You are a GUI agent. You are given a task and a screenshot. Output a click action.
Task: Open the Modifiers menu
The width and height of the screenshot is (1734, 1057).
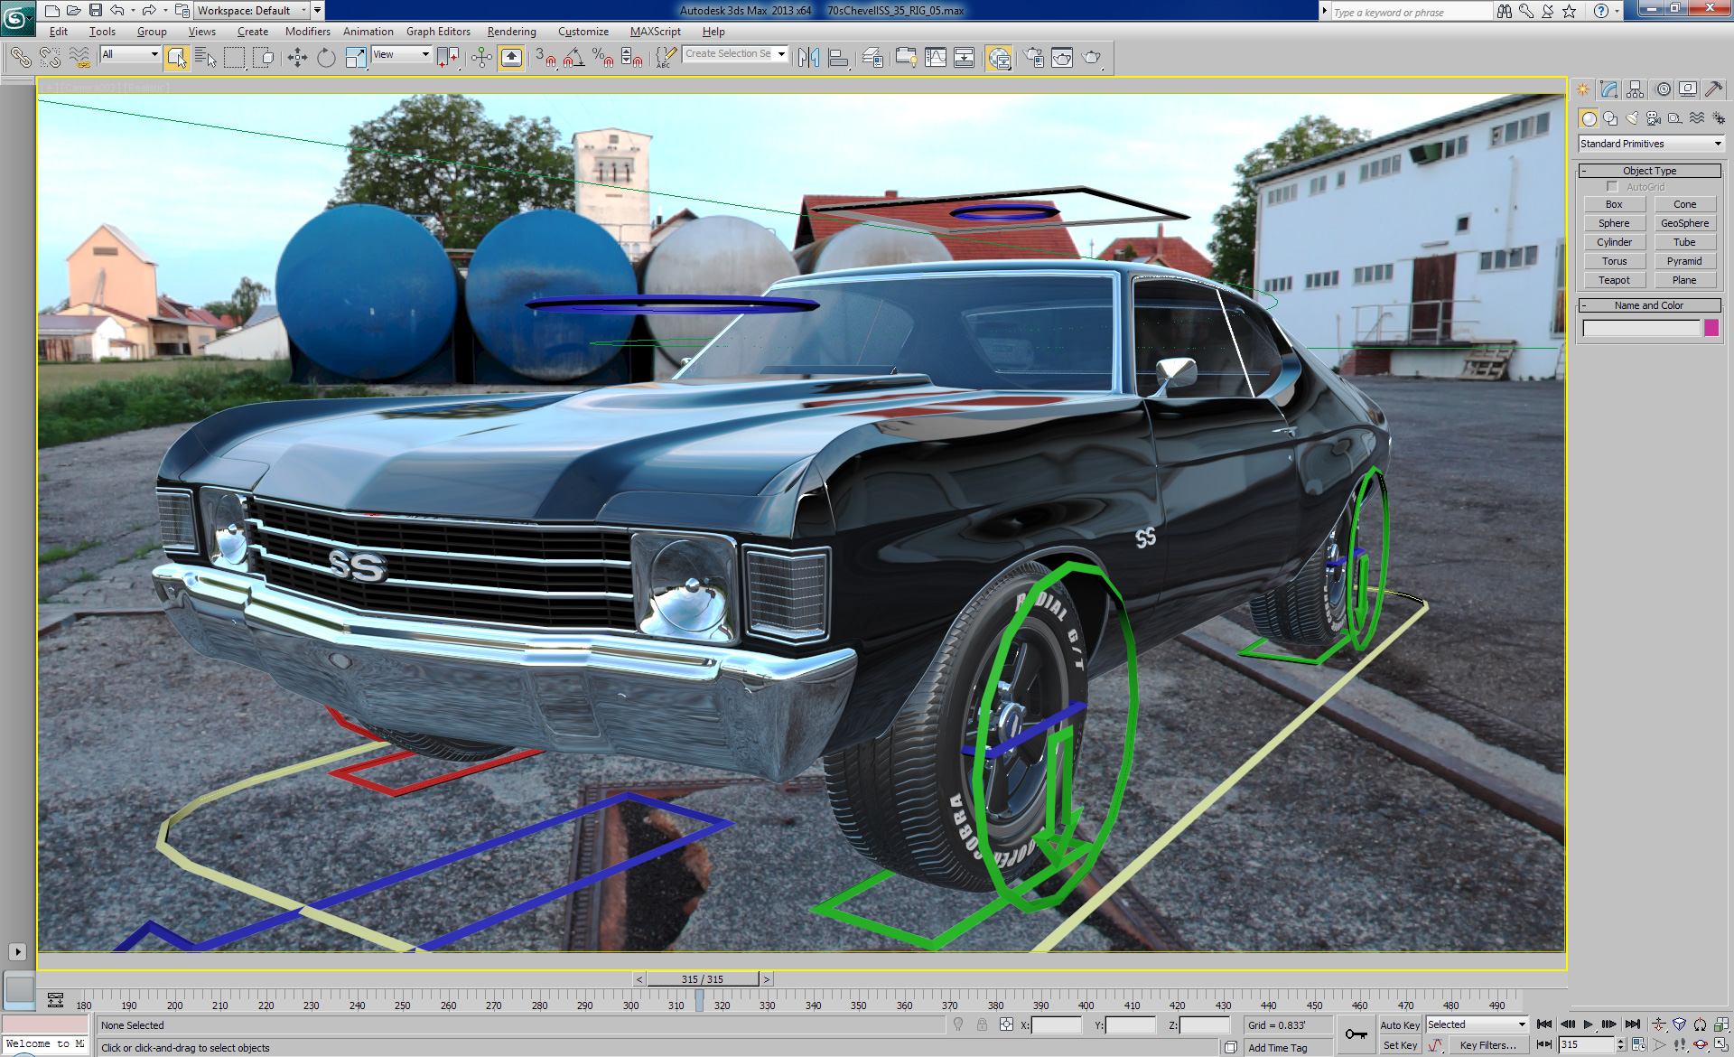pyautogui.click(x=307, y=31)
